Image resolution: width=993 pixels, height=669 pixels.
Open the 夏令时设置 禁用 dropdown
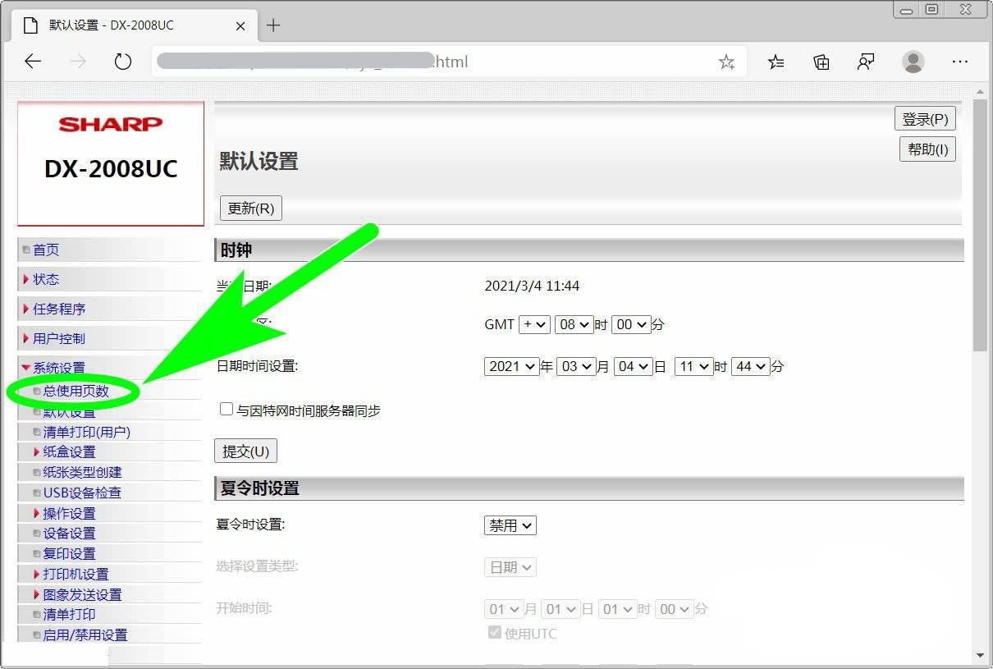tap(510, 525)
